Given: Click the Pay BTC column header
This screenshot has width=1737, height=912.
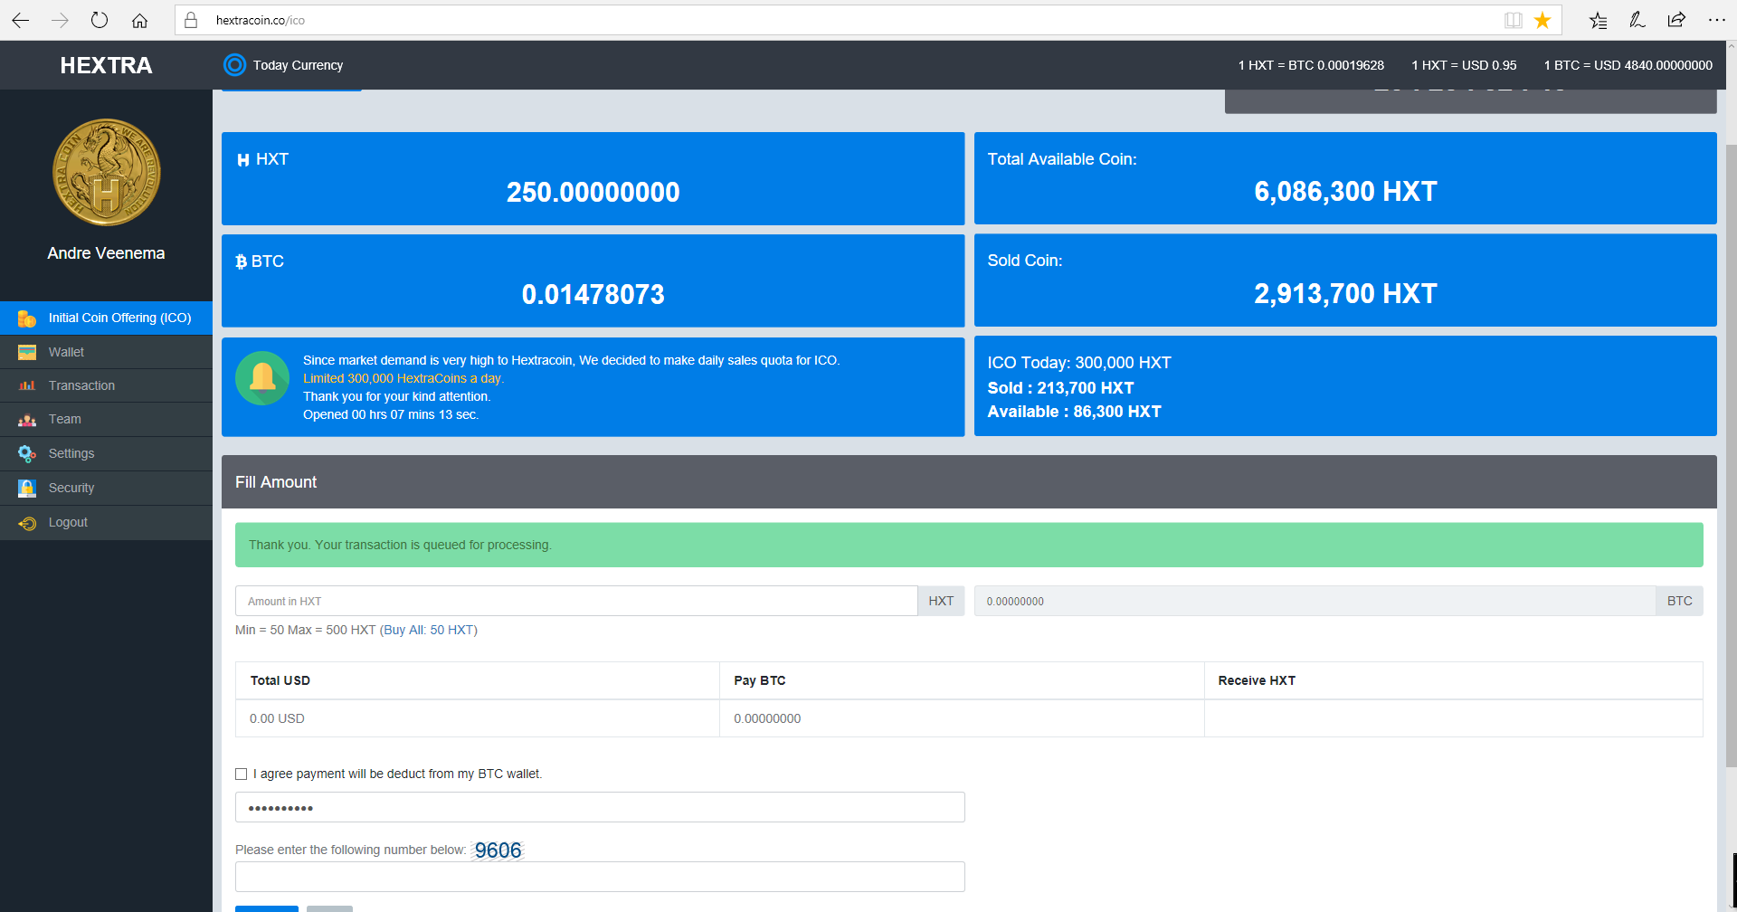Looking at the screenshot, I should [962, 680].
